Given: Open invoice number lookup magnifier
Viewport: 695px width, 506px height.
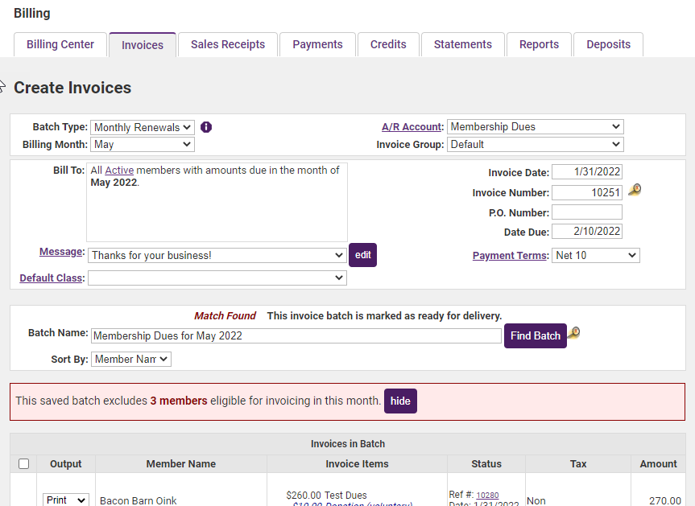Looking at the screenshot, I should tap(635, 190).
